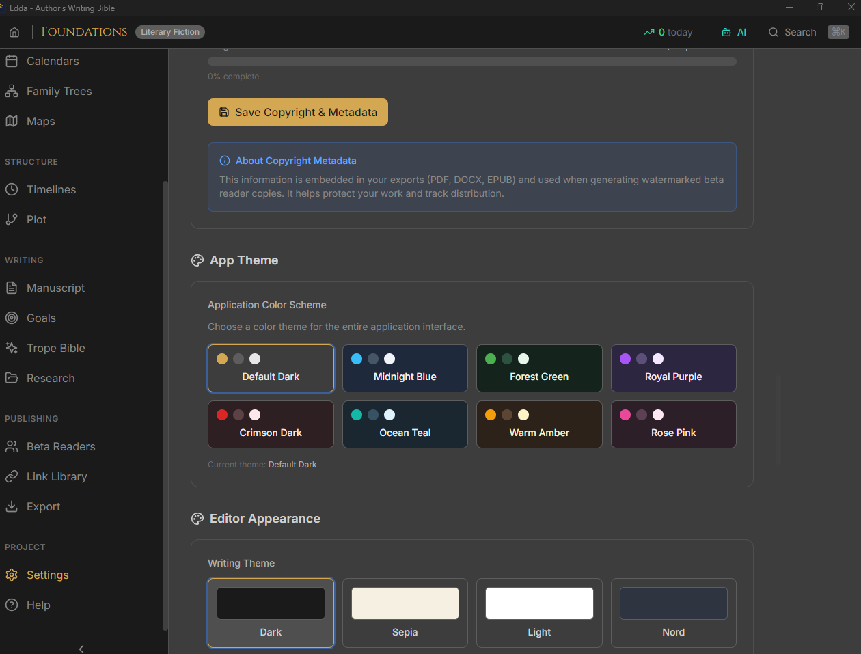This screenshot has height=654, width=861.
Task: Open the Family Trees section
Action: click(59, 91)
